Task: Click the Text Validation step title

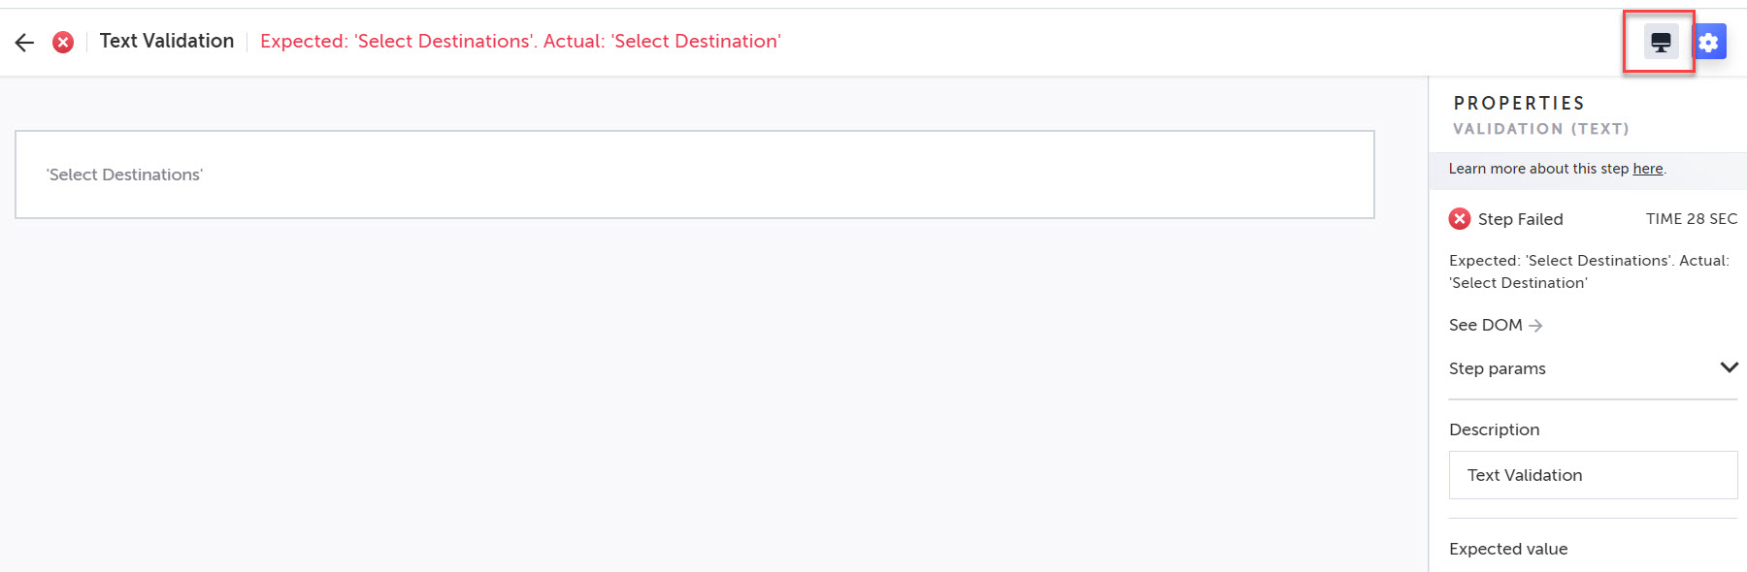Action: tap(167, 41)
